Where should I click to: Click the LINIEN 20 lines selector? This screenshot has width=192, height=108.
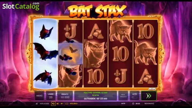tap(51, 96)
